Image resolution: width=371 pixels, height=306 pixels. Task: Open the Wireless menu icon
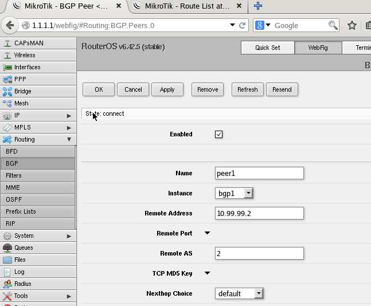7,56
